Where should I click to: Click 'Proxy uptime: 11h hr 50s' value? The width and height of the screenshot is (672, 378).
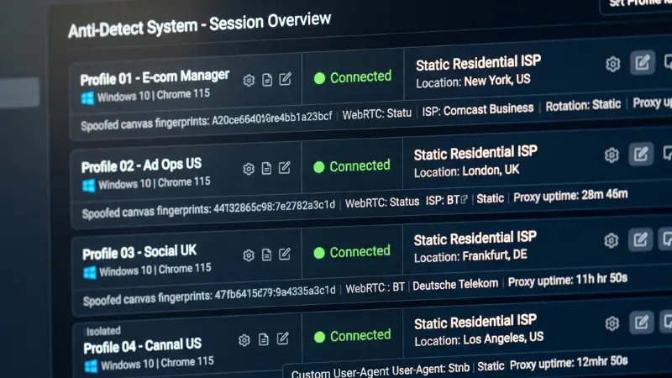[568, 281]
